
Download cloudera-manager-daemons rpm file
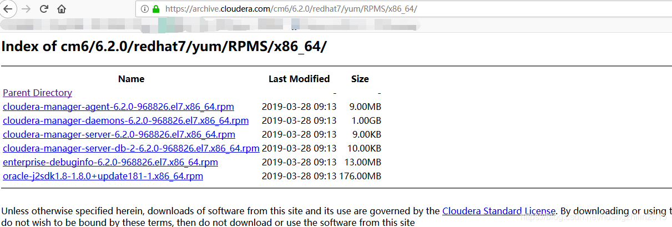[125, 120]
